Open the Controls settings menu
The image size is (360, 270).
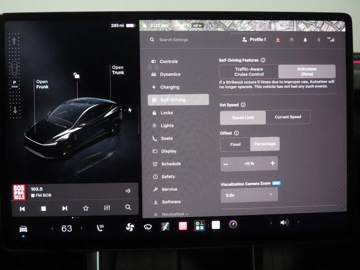(x=169, y=61)
